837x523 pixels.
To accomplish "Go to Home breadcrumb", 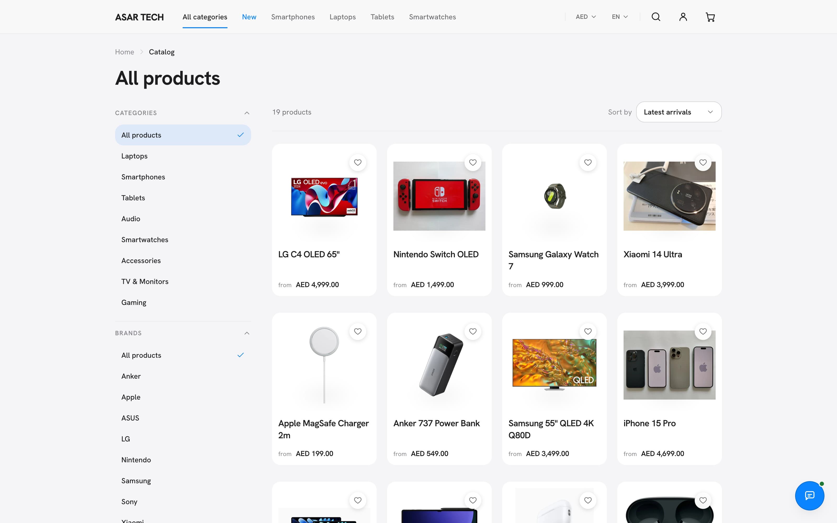I will [x=125, y=52].
